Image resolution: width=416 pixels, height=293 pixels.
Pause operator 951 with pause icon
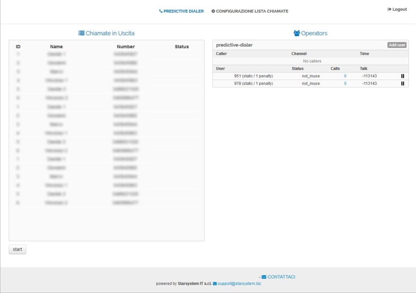[403, 76]
